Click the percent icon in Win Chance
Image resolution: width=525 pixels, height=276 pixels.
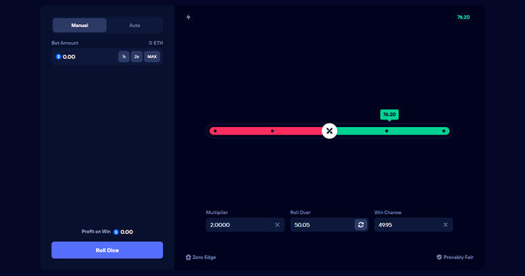[446, 225]
